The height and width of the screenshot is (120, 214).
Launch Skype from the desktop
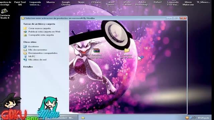pyautogui.click(x=81, y=2)
